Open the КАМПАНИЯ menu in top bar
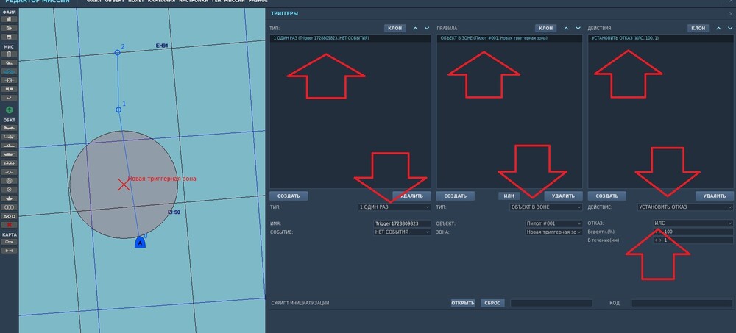 (x=161, y=1)
